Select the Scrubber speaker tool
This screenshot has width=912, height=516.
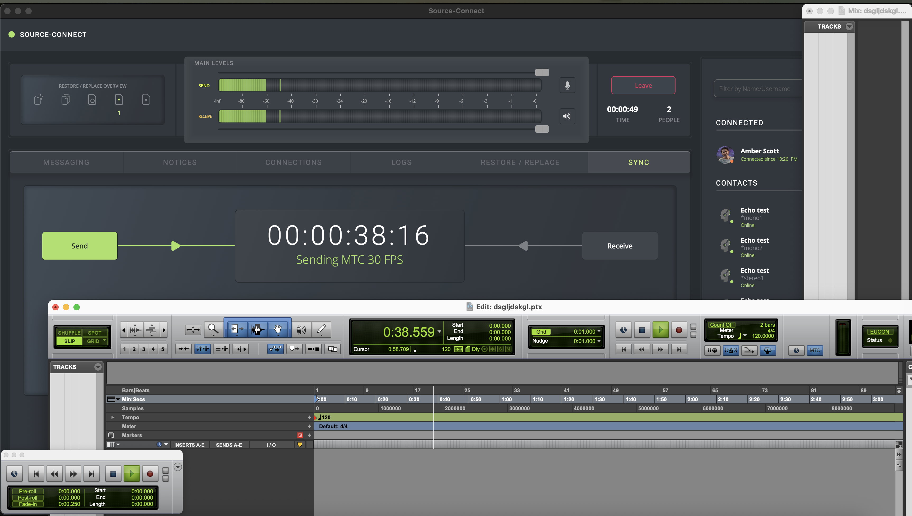[x=301, y=330]
